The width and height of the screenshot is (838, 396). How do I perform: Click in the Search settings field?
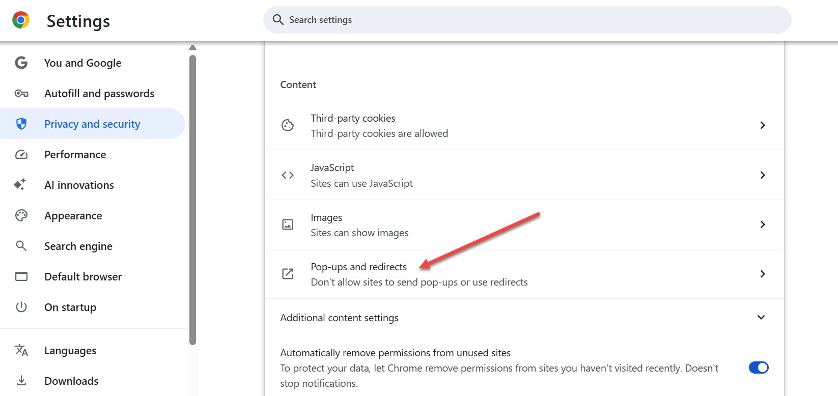tap(527, 20)
